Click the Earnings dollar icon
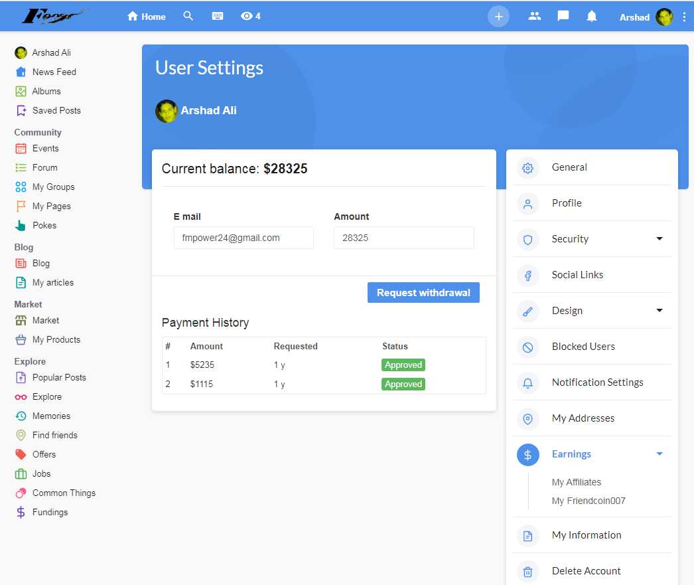This screenshot has height=585, width=694. coord(527,455)
